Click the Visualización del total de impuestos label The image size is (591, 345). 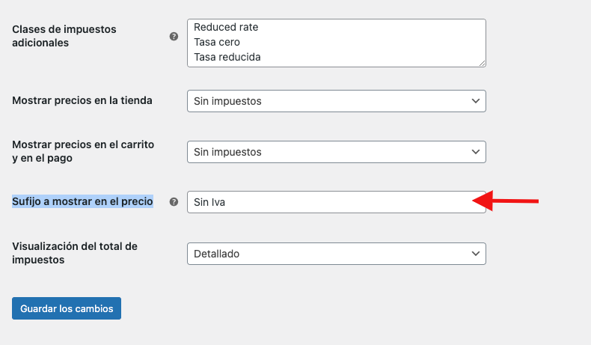[x=75, y=253]
